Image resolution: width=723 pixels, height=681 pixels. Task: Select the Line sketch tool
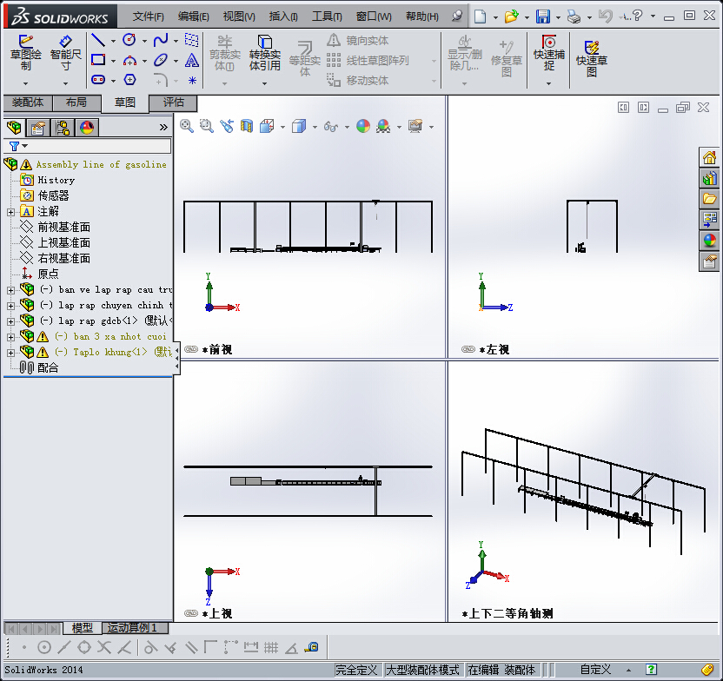point(97,40)
